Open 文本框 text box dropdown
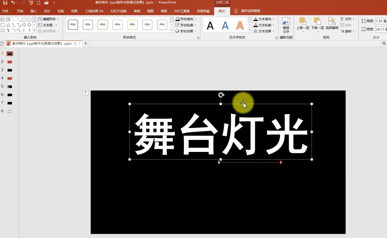The height and width of the screenshot is (238, 387). point(47,25)
